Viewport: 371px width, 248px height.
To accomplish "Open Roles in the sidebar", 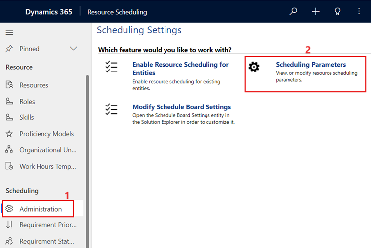I will coord(27,102).
